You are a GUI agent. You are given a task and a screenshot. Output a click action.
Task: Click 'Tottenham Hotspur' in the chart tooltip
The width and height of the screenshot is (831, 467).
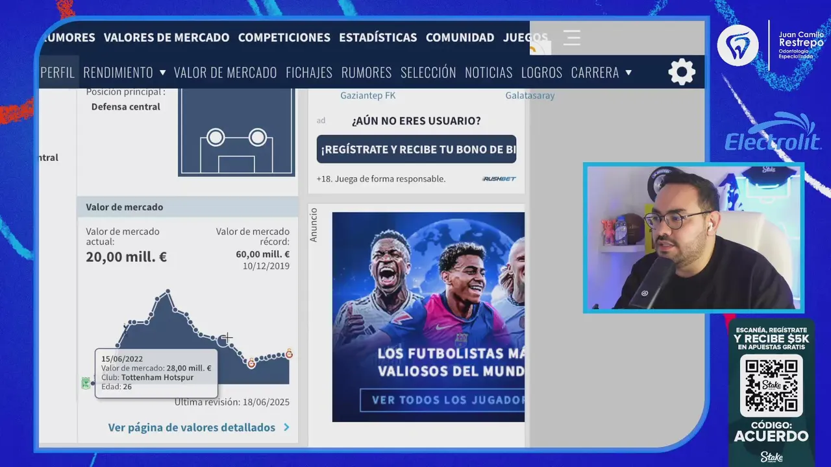coord(157,377)
